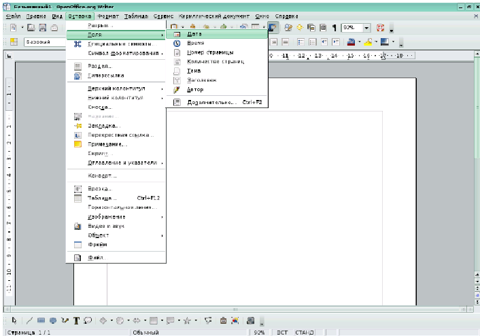480x336 pixels.
Task: Toggle numbered list formatting icon
Action: point(301,42)
